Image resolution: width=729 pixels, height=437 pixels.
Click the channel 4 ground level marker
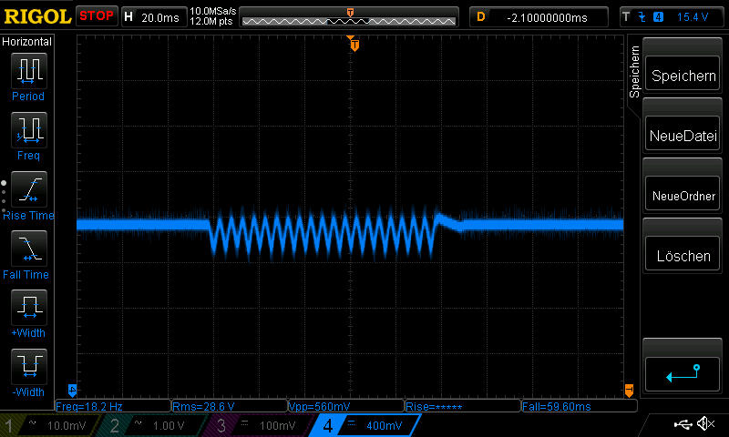point(72,390)
